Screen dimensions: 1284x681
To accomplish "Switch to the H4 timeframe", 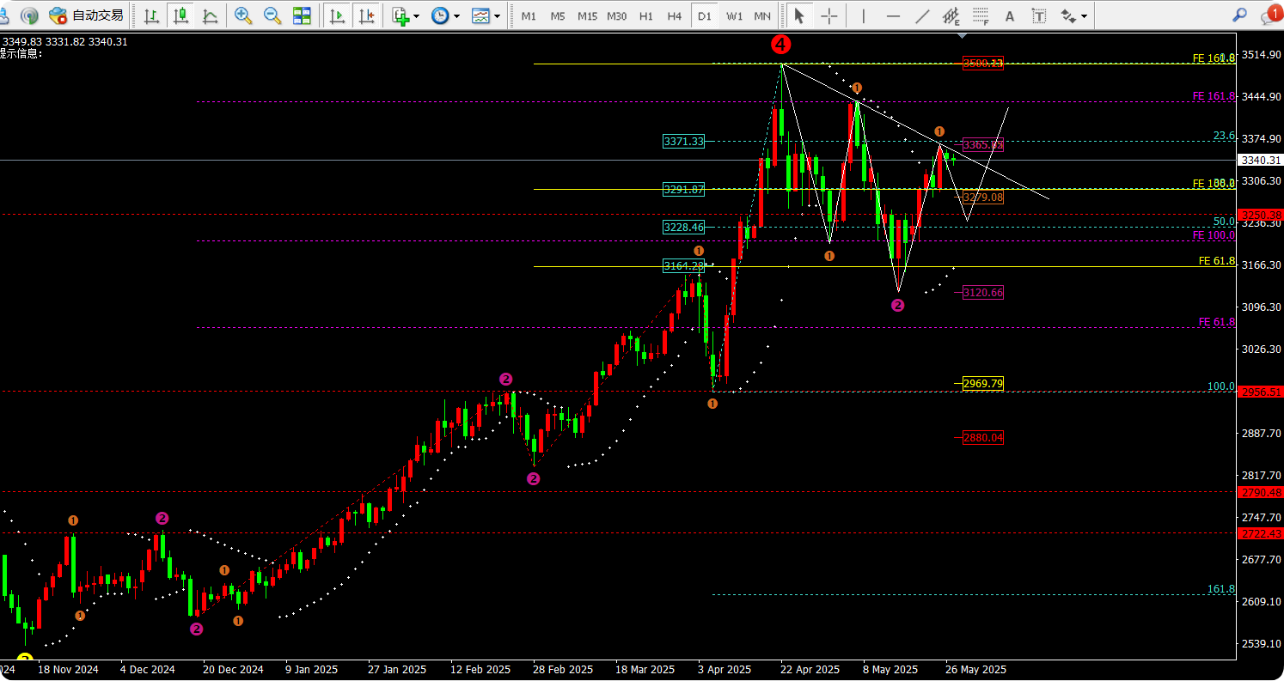I will [675, 16].
